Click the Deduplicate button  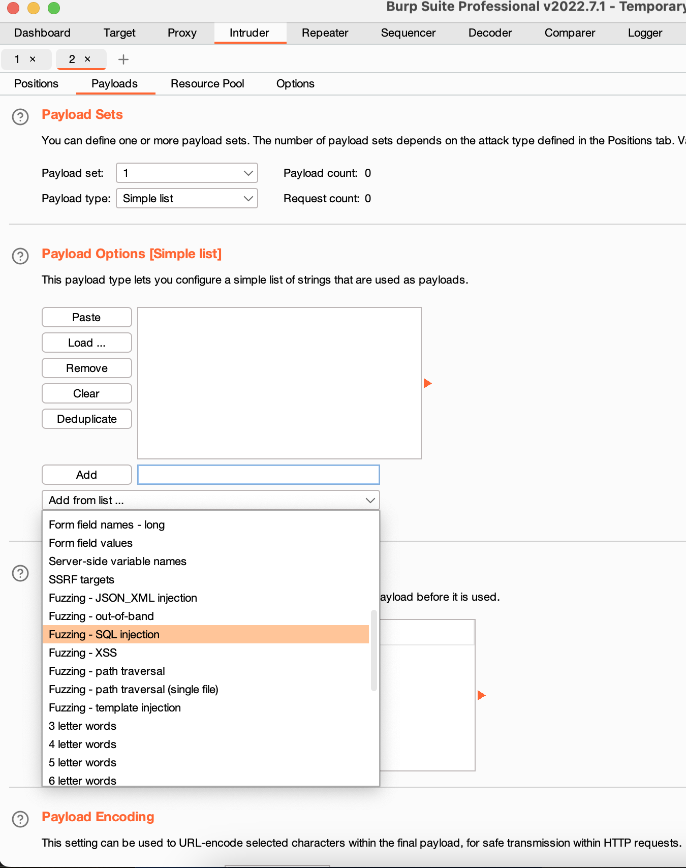click(87, 419)
